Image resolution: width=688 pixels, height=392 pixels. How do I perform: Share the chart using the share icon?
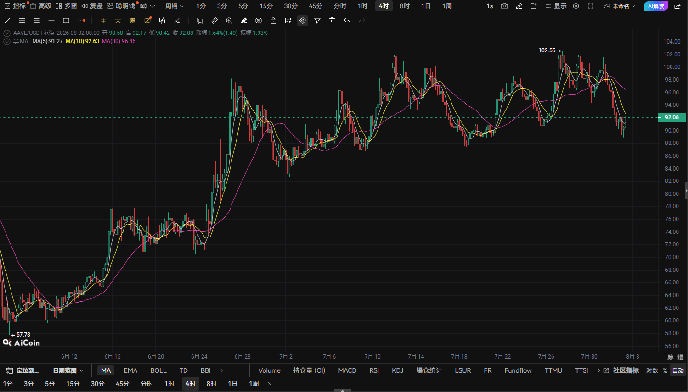677,6
